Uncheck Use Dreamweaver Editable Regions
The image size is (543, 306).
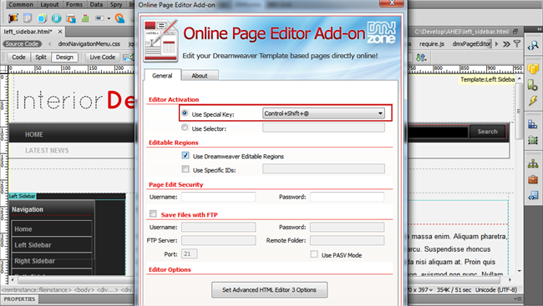tap(185, 155)
